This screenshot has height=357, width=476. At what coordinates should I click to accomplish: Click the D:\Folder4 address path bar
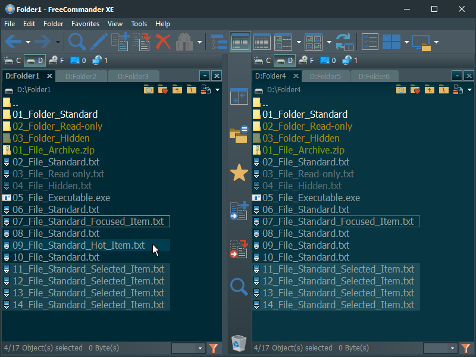pyautogui.click(x=321, y=90)
